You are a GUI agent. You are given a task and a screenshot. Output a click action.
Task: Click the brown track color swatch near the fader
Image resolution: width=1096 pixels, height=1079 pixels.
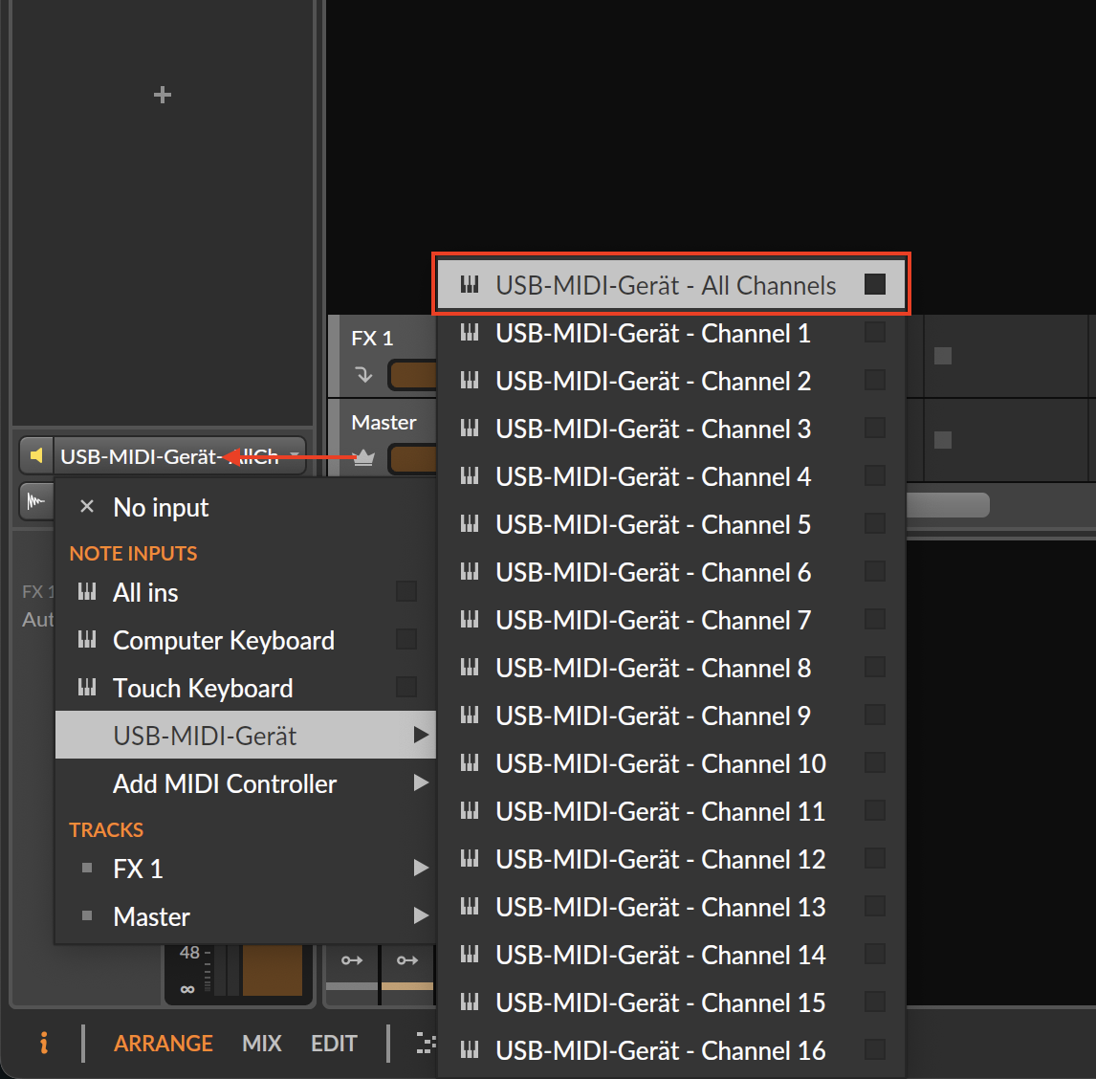[x=272, y=971]
